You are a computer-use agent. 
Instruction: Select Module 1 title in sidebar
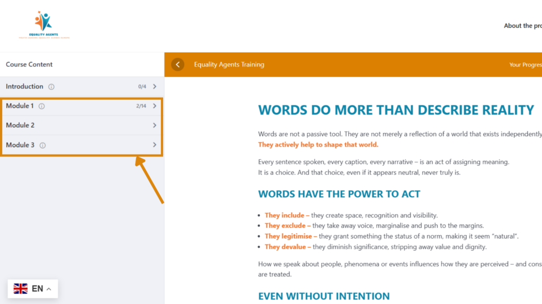20,106
